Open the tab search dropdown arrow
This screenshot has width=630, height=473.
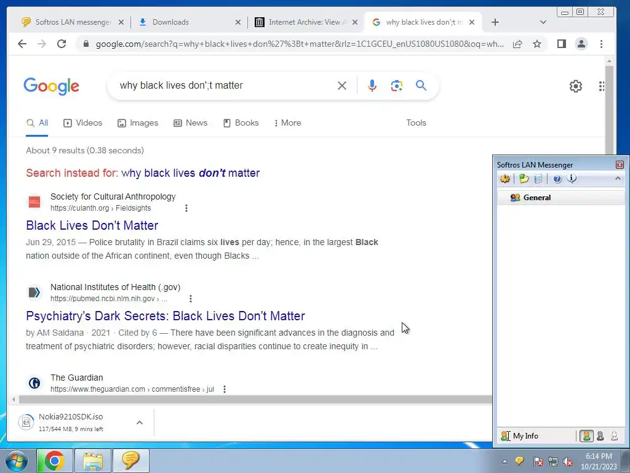[x=543, y=22]
